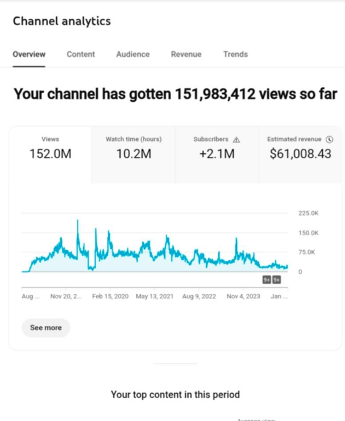Click the 75.0K axis label
This screenshot has height=421, width=345.
coord(306,252)
